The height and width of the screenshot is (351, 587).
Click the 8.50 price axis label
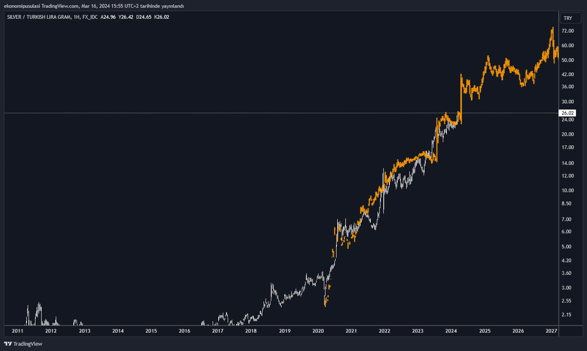[566, 203]
